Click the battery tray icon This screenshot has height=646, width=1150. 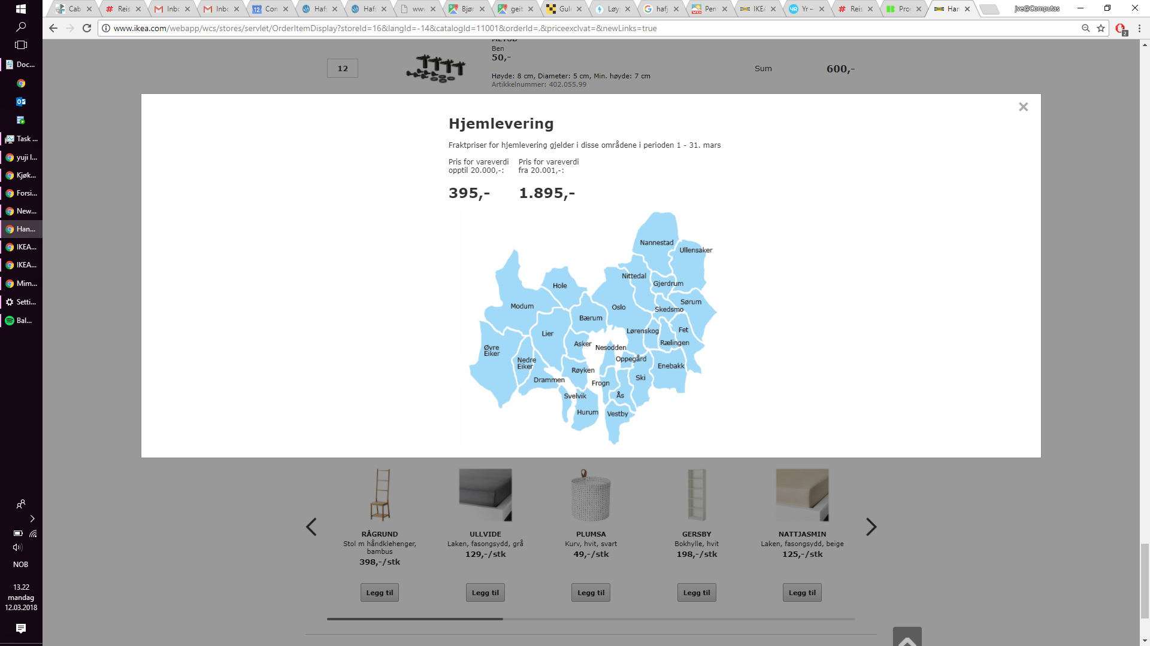pos(18,534)
